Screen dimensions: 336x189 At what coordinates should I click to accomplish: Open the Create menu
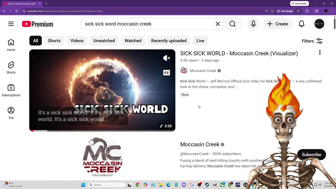coord(278,24)
